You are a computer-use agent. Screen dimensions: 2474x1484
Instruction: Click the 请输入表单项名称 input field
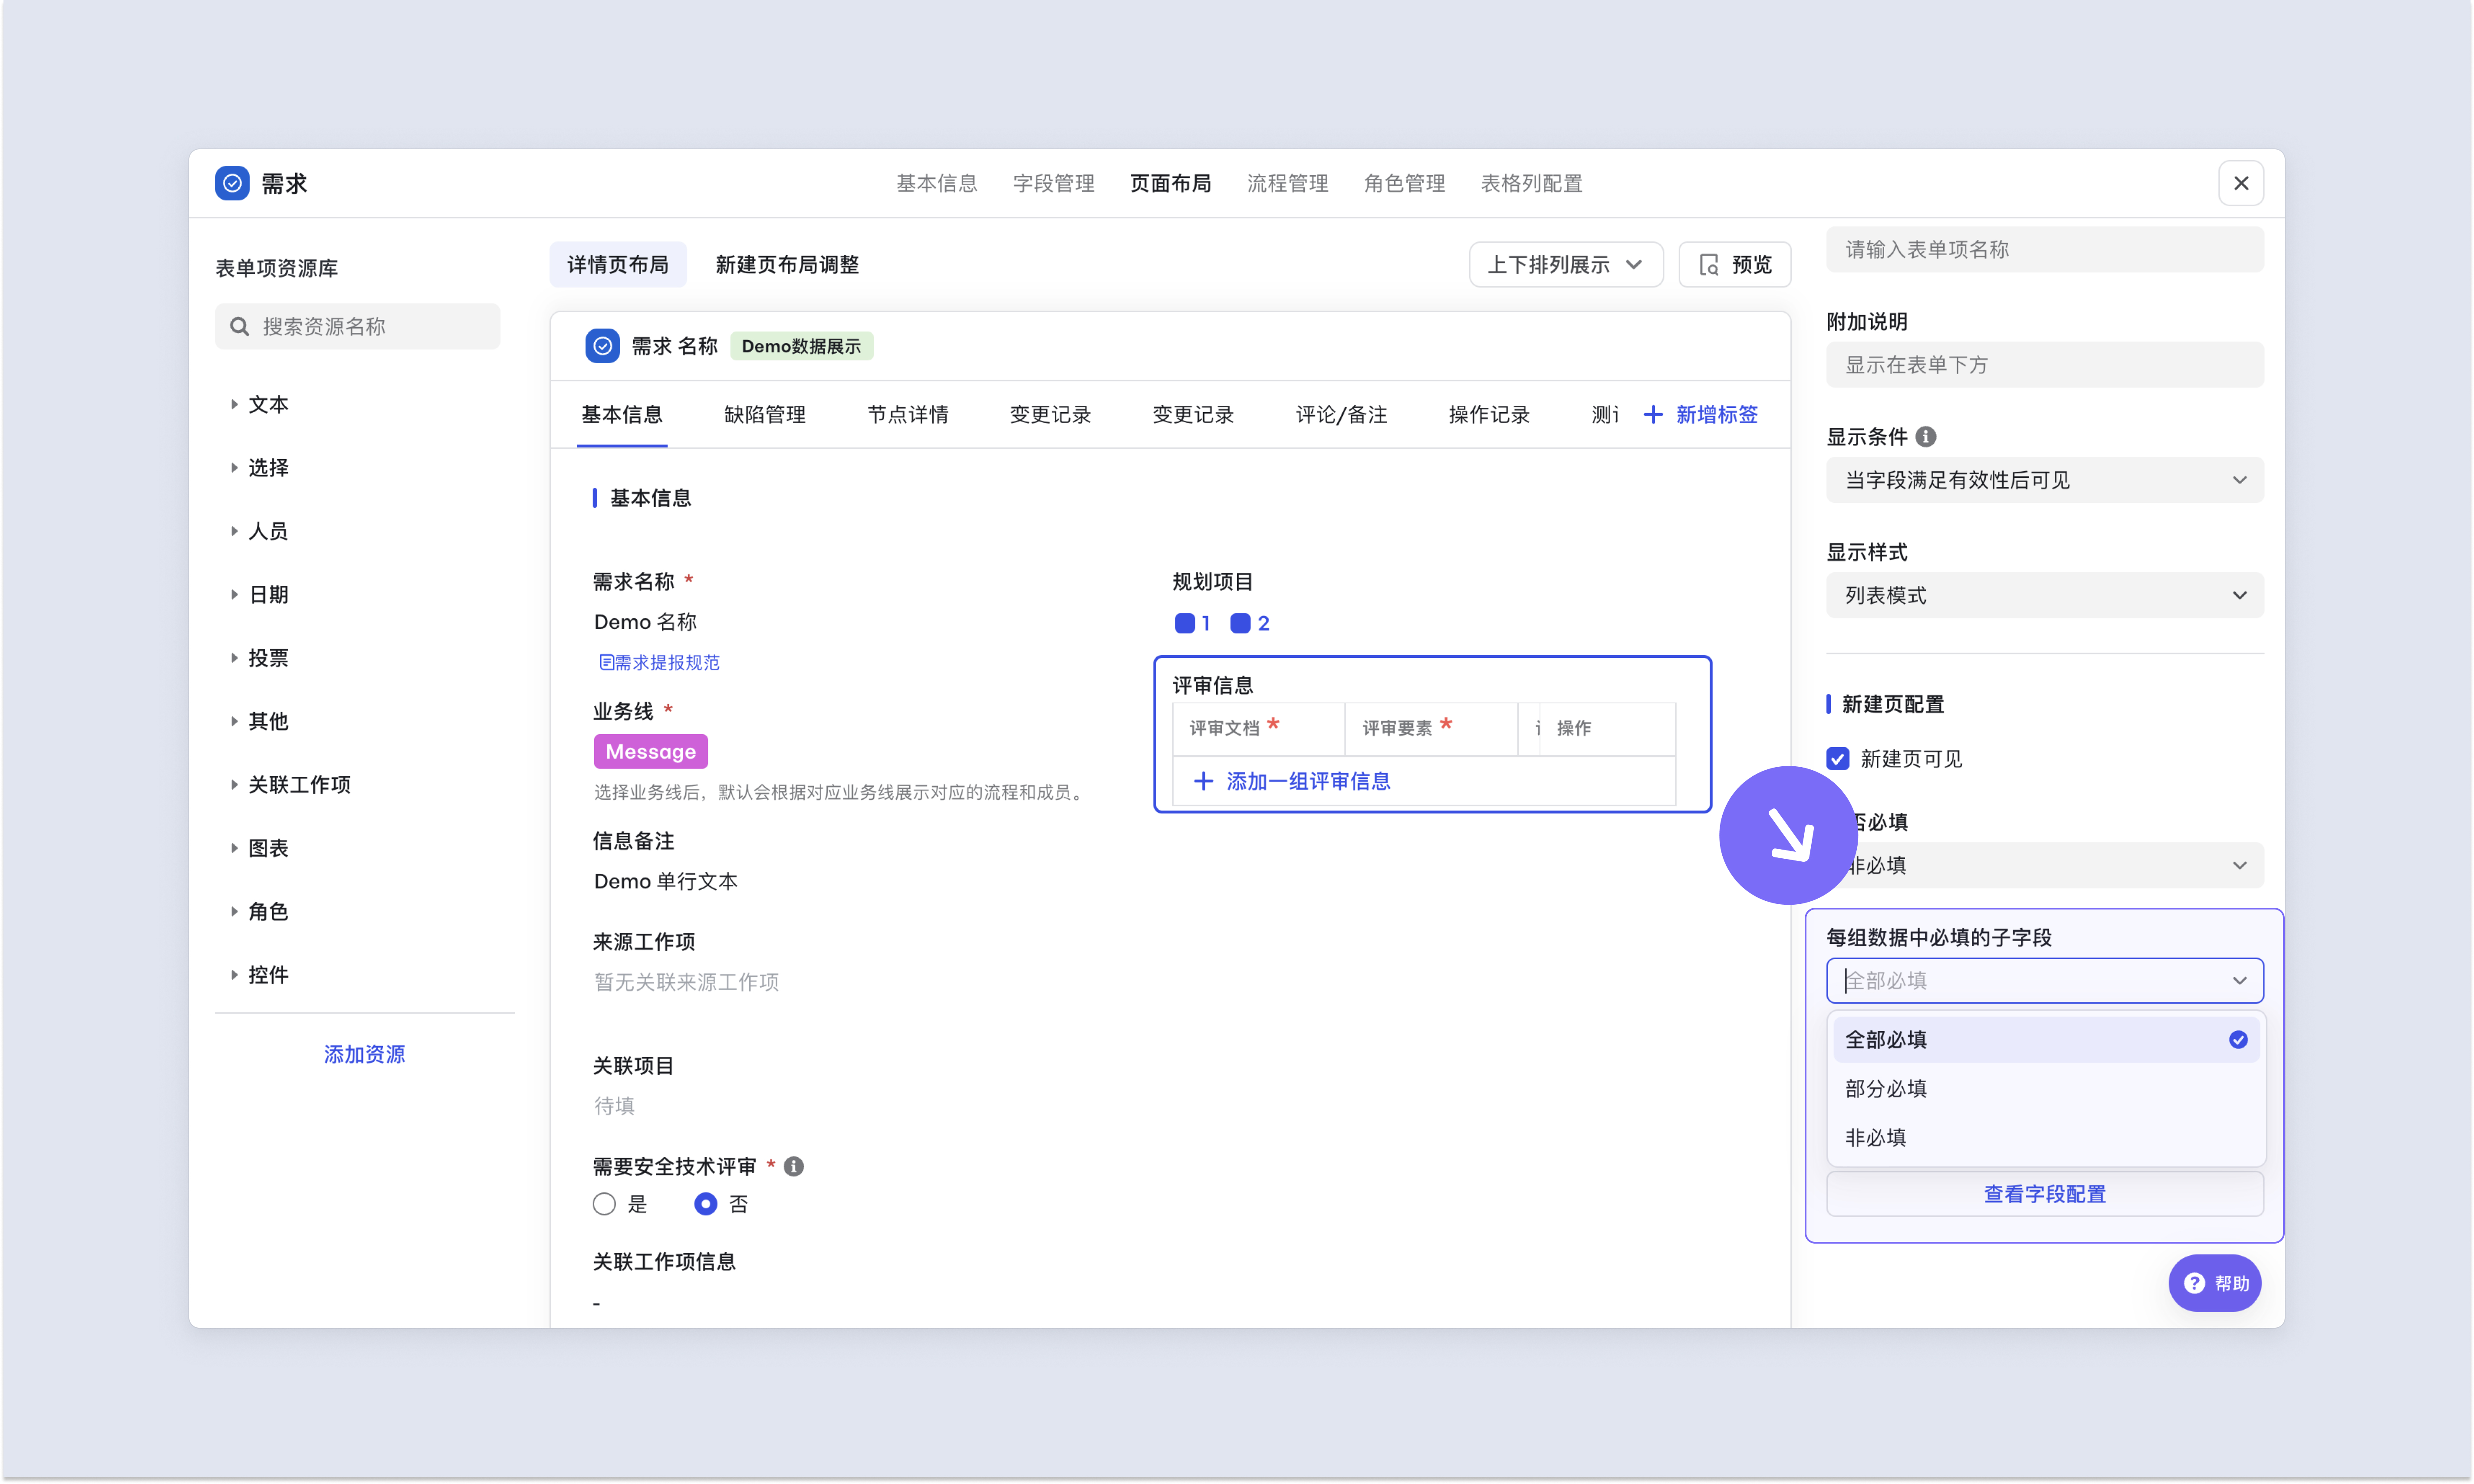coord(2045,249)
